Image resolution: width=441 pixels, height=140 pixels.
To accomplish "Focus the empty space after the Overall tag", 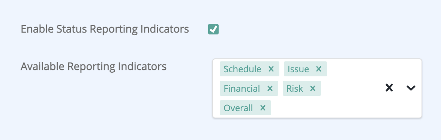I will [x=323, y=108].
